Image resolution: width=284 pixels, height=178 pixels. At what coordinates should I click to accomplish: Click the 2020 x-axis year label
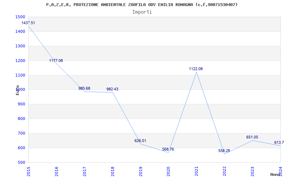click(168, 172)
